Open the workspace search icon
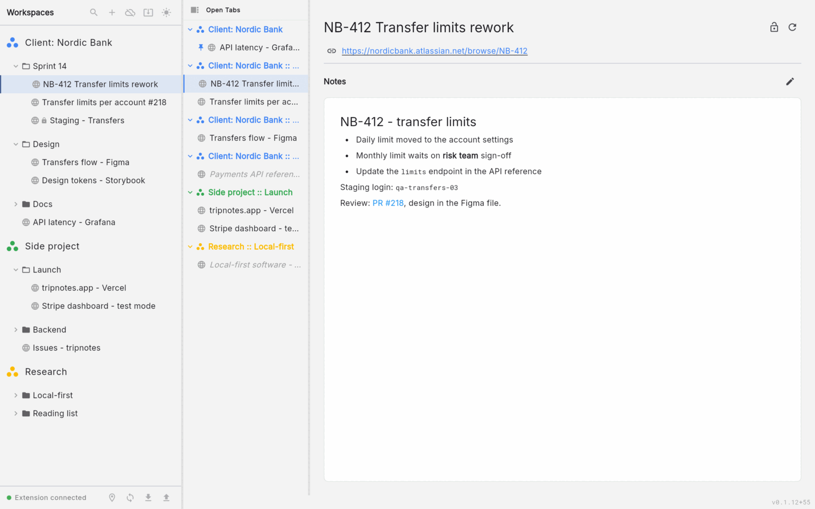 coord(94,12)
